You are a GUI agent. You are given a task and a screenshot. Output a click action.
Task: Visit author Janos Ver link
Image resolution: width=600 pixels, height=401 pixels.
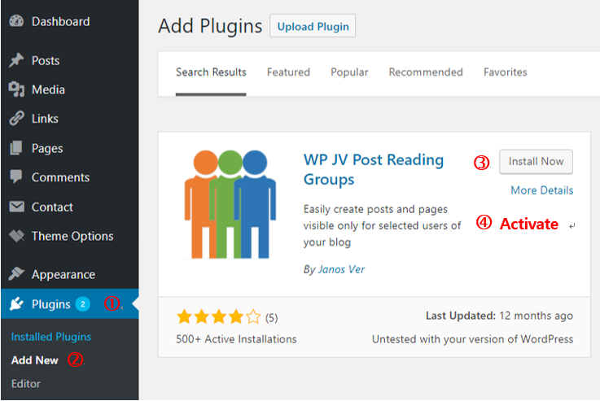341,269
